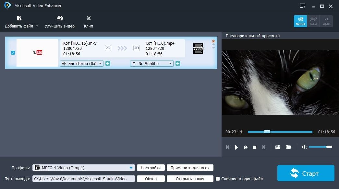
Task: Uncheck the Кот video file checkbox
Action: click(x=13, y=53)
